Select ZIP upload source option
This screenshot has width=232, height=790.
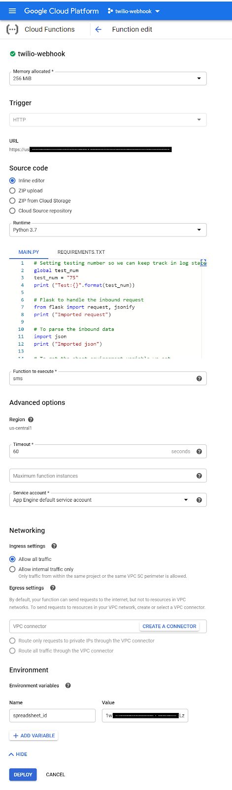(x=12, y=191)
